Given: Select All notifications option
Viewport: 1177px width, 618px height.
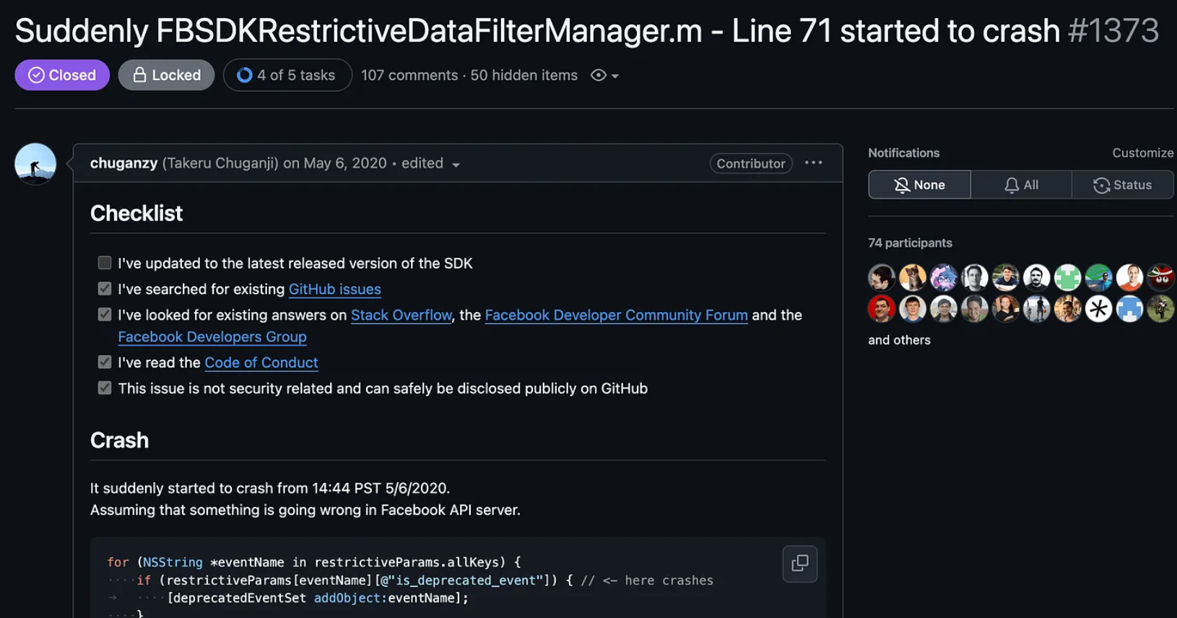Looking at the screenshot, I should (x=1021, y=185).
